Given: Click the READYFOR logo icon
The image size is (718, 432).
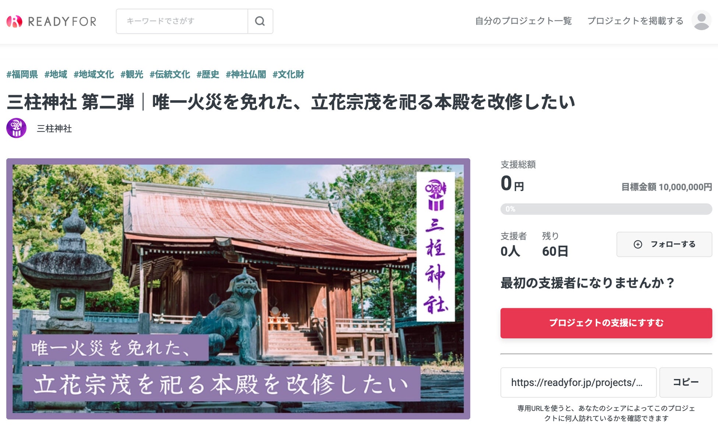Looking at the screenshot, I should click(x=14, y=21).
